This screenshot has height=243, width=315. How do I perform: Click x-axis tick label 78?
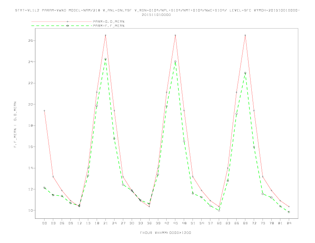coord(271,223)
